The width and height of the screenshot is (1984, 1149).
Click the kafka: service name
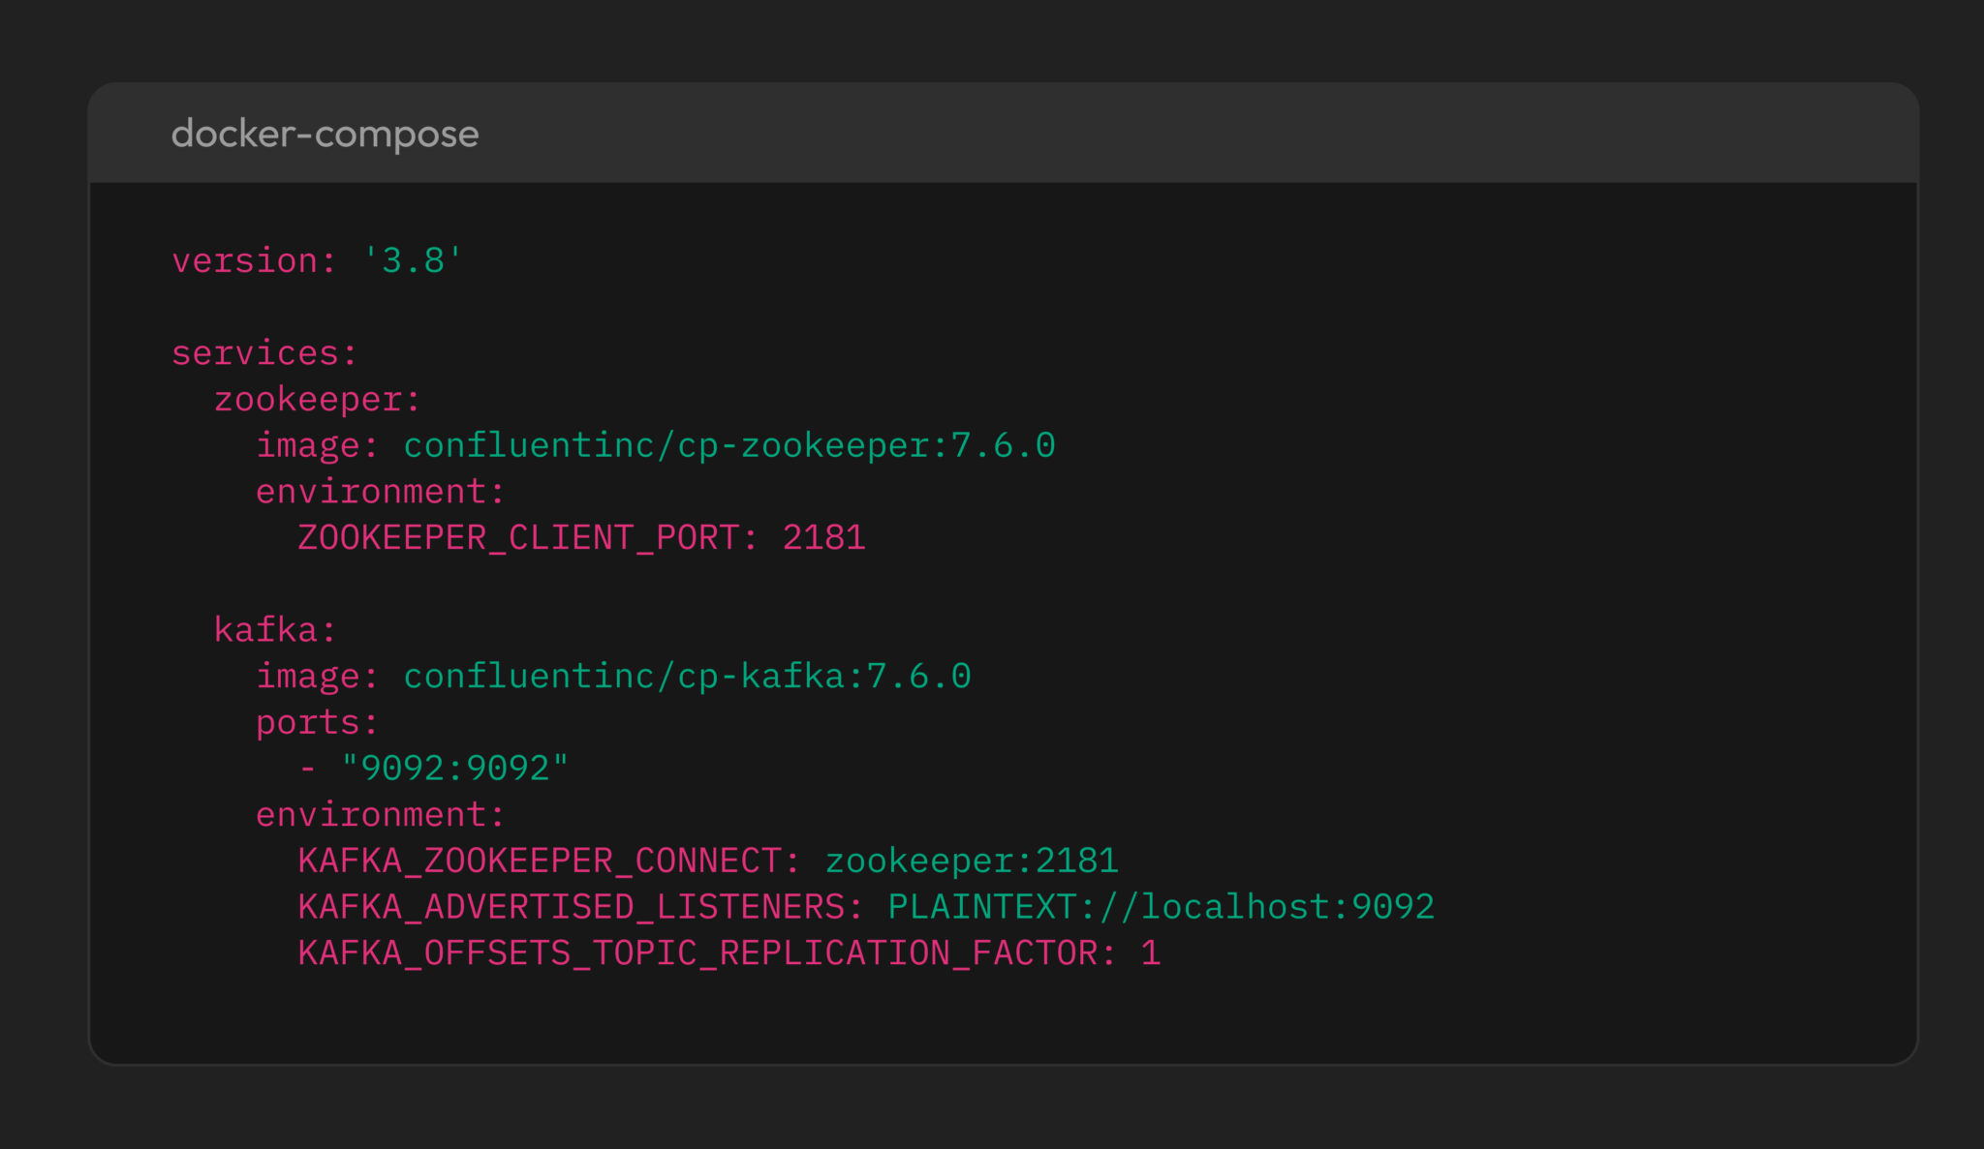click(274, 629)
